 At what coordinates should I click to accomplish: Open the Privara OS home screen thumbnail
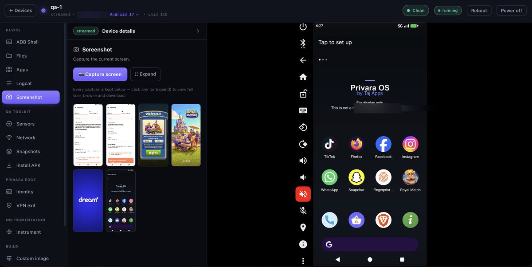121,200
